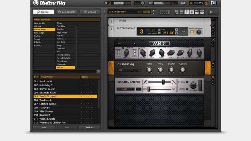Click the Dry/Air slider handle
The height and width of the screenshot is (141, 251).
point(149,89)
